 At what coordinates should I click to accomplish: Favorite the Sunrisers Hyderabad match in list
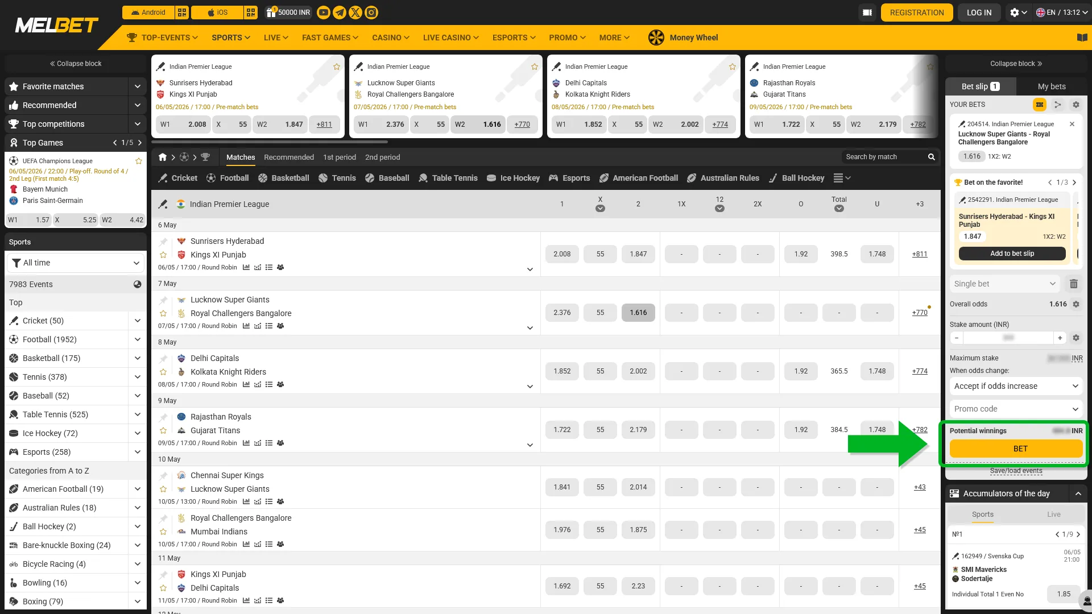tap(163, 255)
